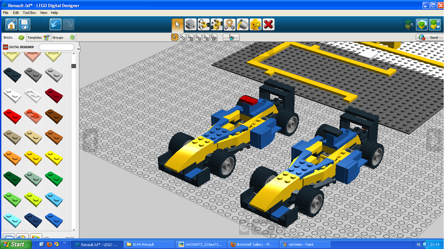This screenshot has height=249, width=444.
Task: Go to the Home screen icon
Action: click(x=11, y=24)
